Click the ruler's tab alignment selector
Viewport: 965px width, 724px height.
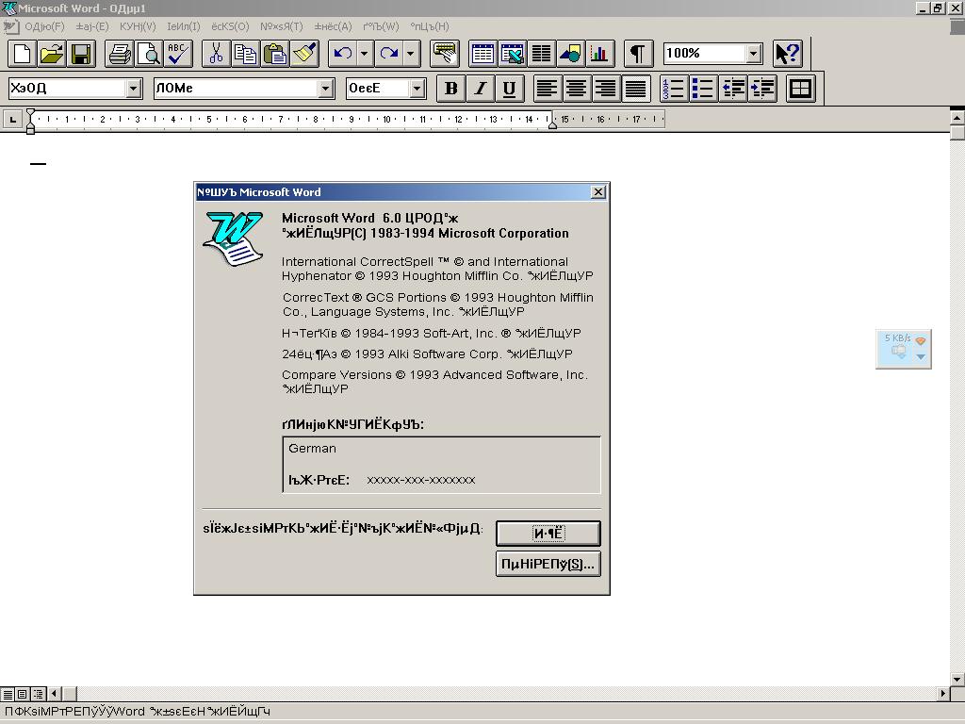(13, 120)
